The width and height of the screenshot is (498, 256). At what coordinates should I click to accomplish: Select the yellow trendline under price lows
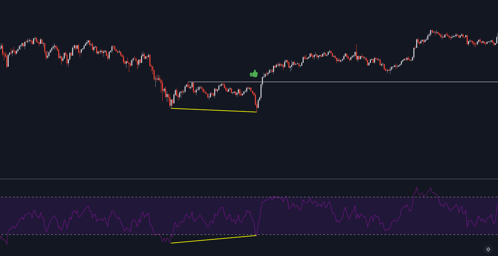214,110
